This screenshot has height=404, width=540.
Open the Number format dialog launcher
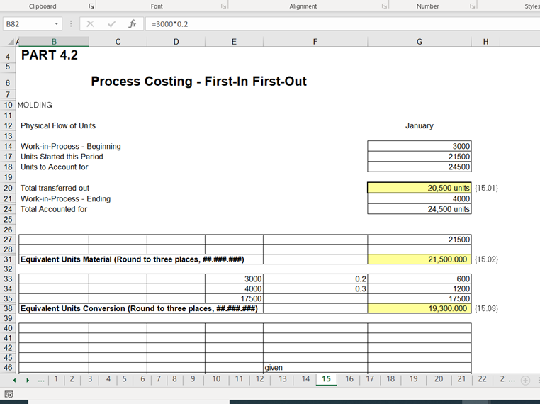(x=473, y=6)
